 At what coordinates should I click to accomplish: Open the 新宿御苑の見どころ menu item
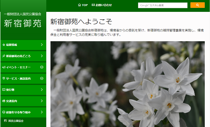pyautogui.click(x=23, y=56)
